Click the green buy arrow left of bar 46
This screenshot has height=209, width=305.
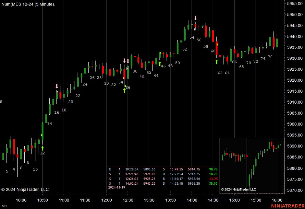coord(160,64)
